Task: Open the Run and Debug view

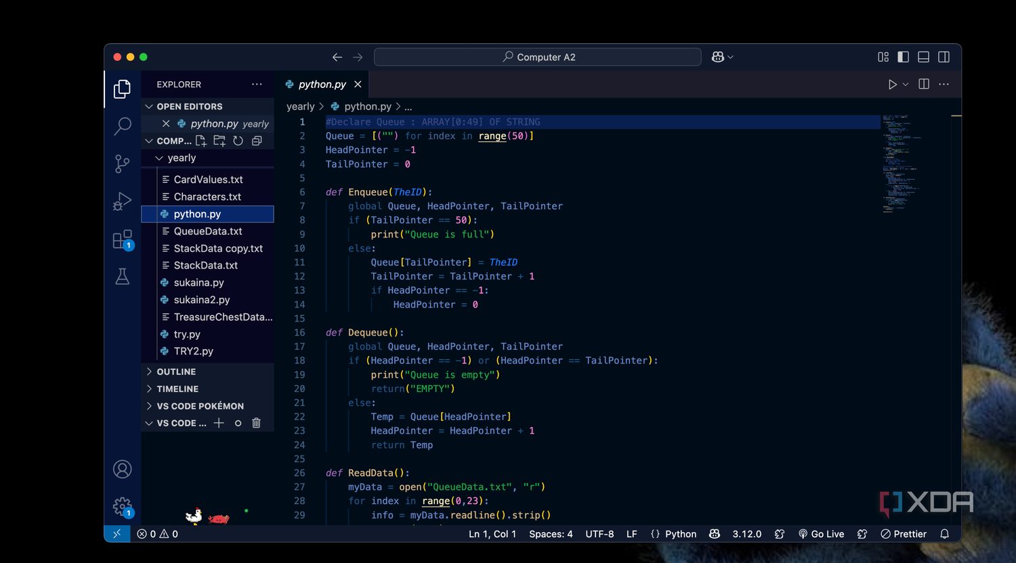Action: 123,202
